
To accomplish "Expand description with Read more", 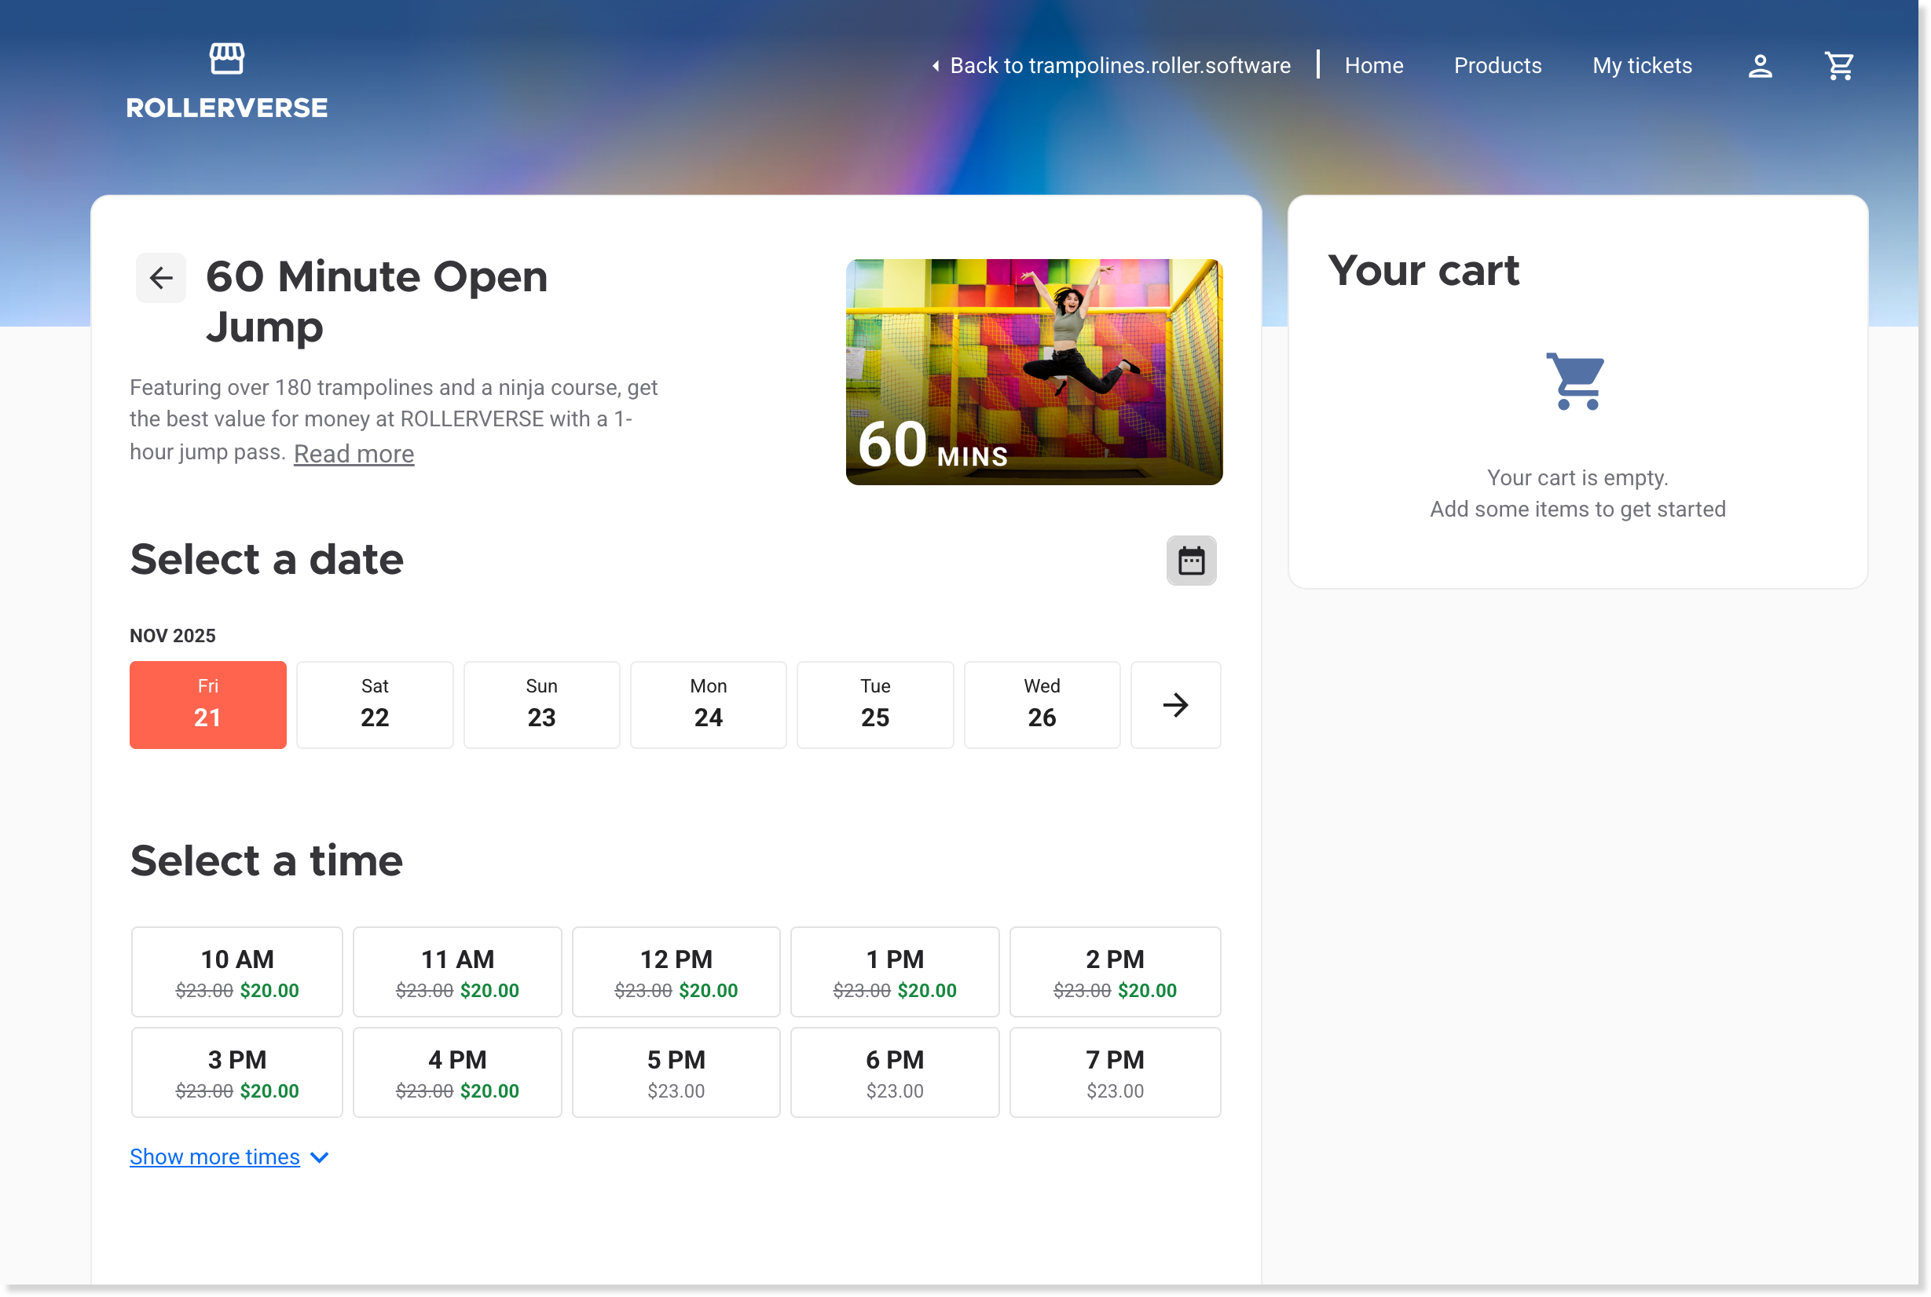I will click(354, 453).
